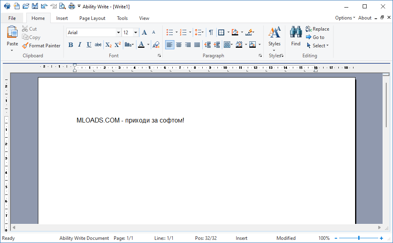Screen dimensions: 393x243
Task: Paste clipboard contents with the Paste icon
Action: point(12,32)
